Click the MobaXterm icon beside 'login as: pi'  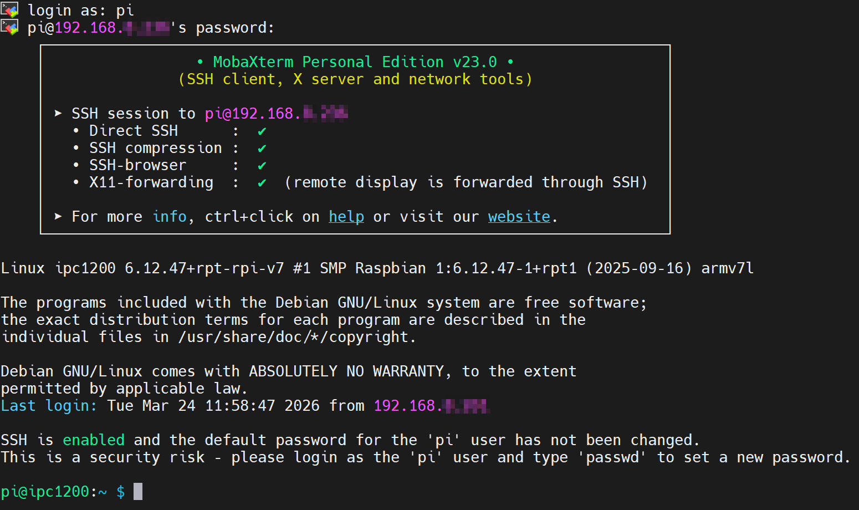(x=9, y=9)
